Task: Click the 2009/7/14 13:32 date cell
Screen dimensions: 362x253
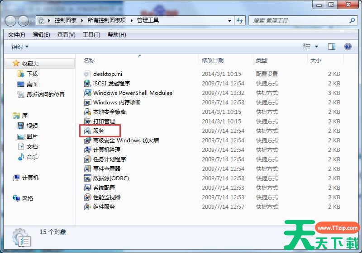Action: 223,93
